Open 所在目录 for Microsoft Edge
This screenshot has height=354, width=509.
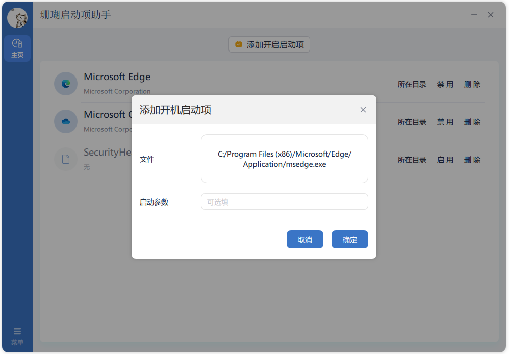[412, 85]
